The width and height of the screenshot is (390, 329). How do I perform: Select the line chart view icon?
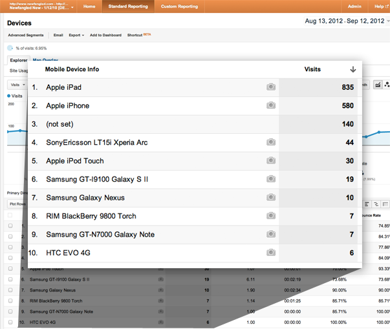(x=378, y=85)
